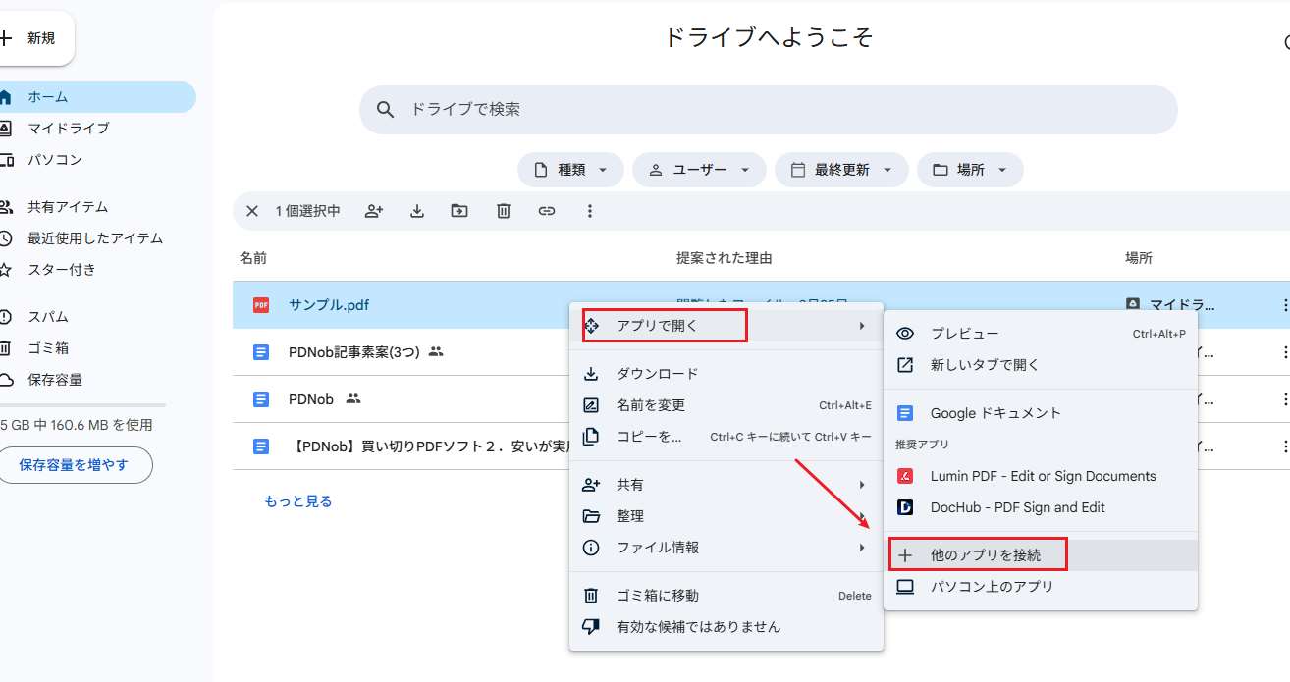
Task: Click the laptop icon of パソコン上のアプリ
Action: pos(905,587)
